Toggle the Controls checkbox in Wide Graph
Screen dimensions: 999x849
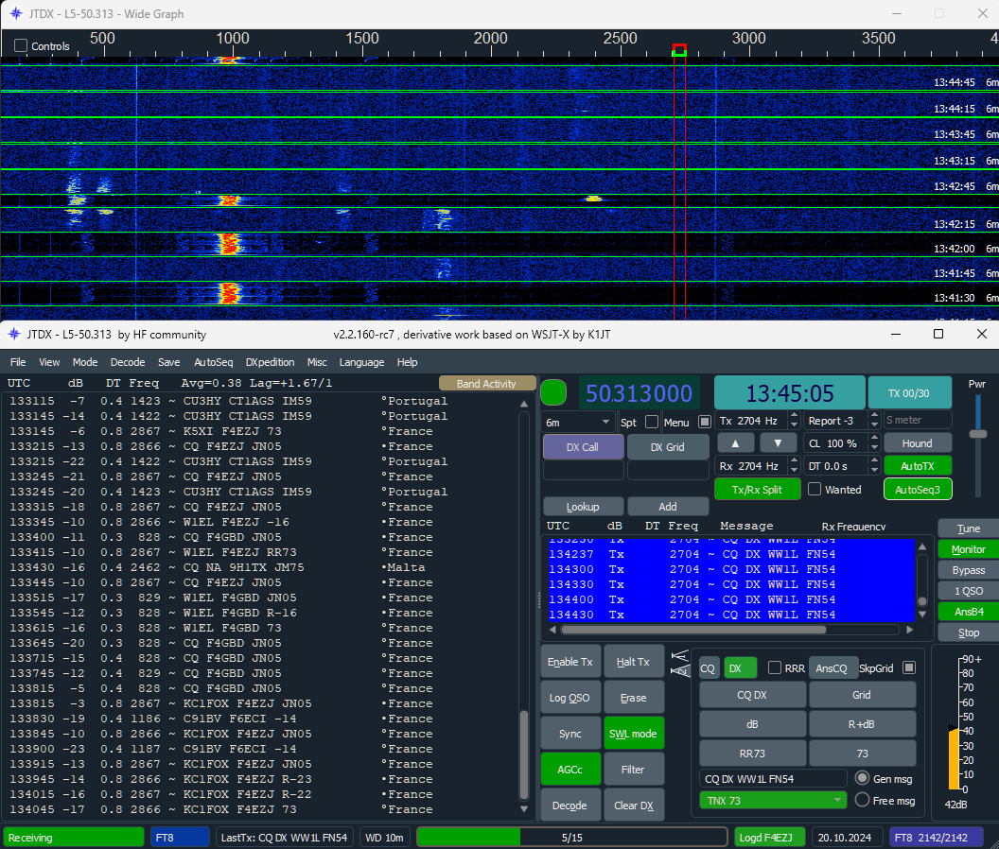coord(21,46)
